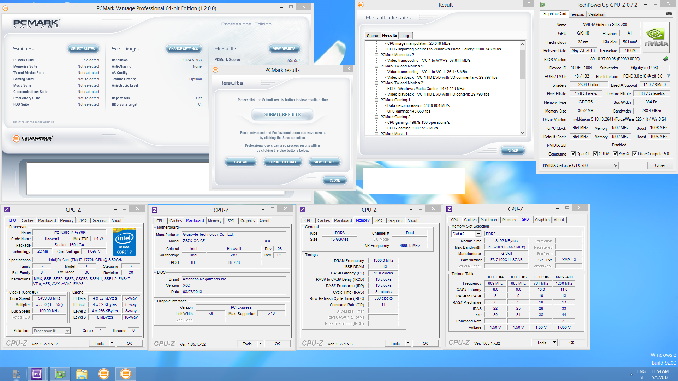Open Graphics tab in CPU-Z Mainboard window

[248, 221]
